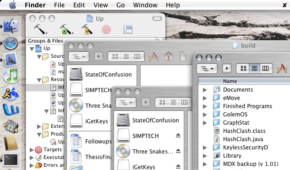Select the Followups Word document icon
The image size is (290, 170).
click(76, 142)
